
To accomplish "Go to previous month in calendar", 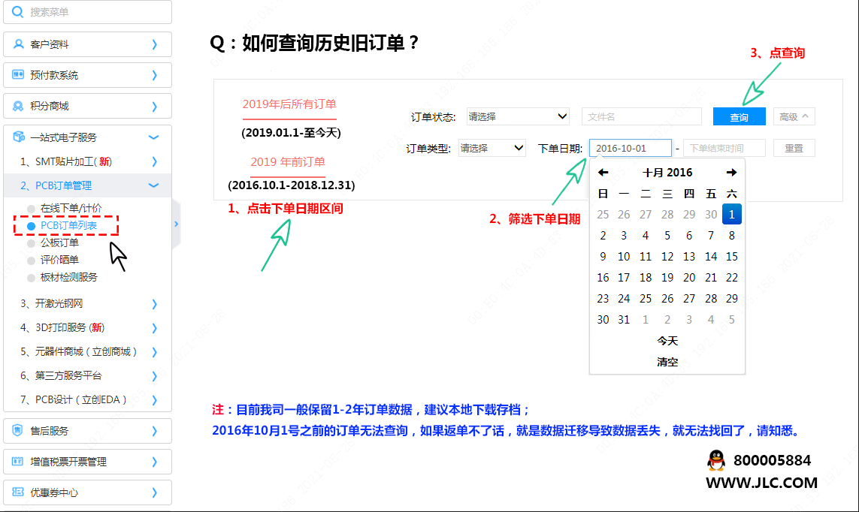I will click(x=603, y=173).
